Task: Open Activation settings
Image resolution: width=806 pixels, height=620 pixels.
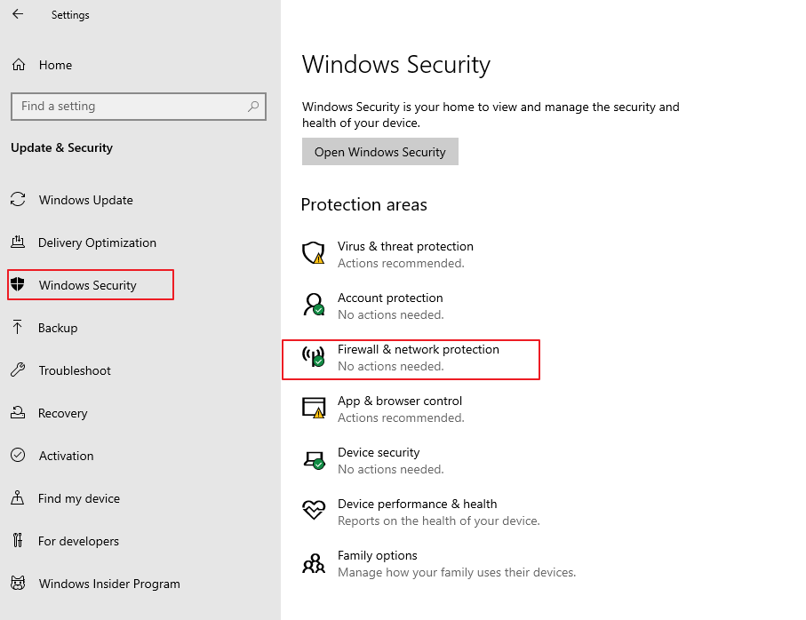Action: click(x=66, y=456)
